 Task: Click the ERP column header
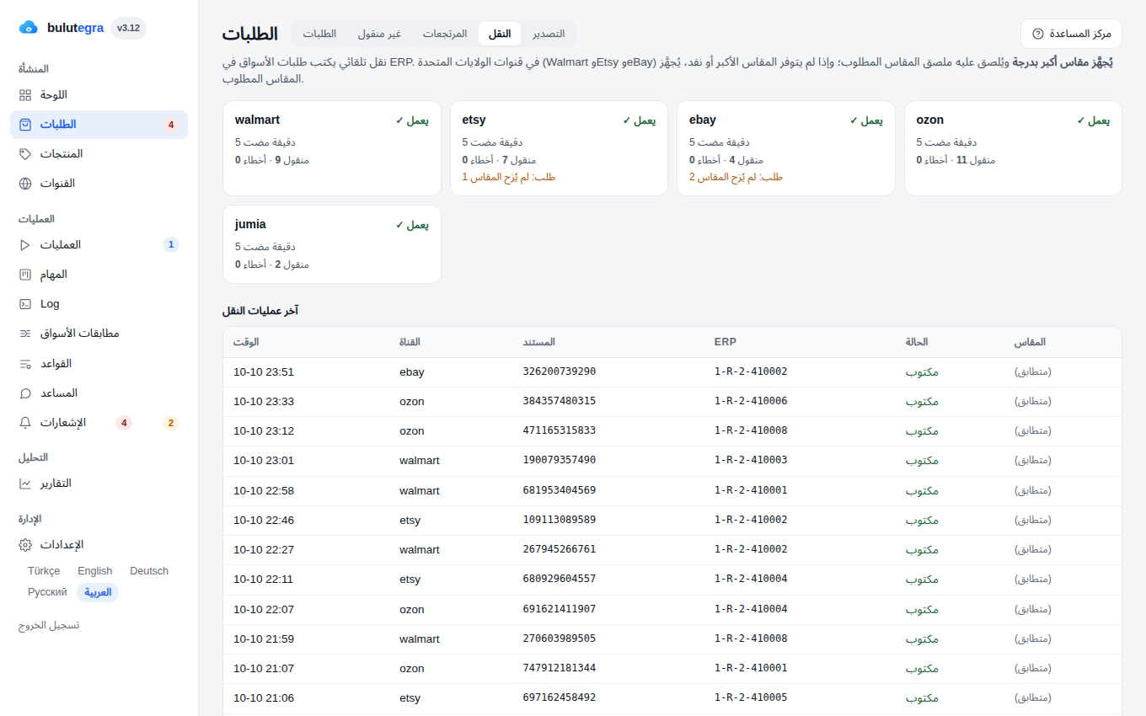[726, 342]
